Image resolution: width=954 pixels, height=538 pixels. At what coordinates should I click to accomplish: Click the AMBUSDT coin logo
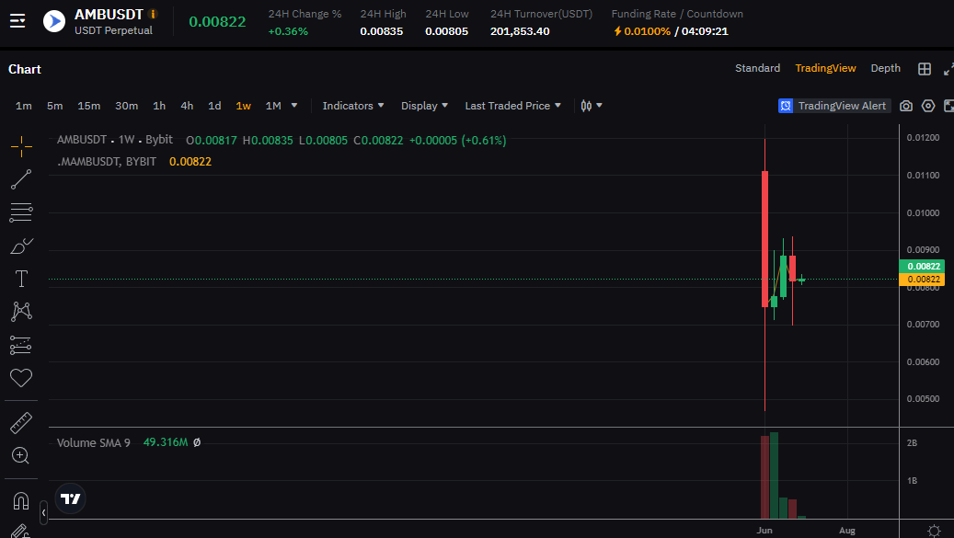pyautogui.click(x=54, y=21)
